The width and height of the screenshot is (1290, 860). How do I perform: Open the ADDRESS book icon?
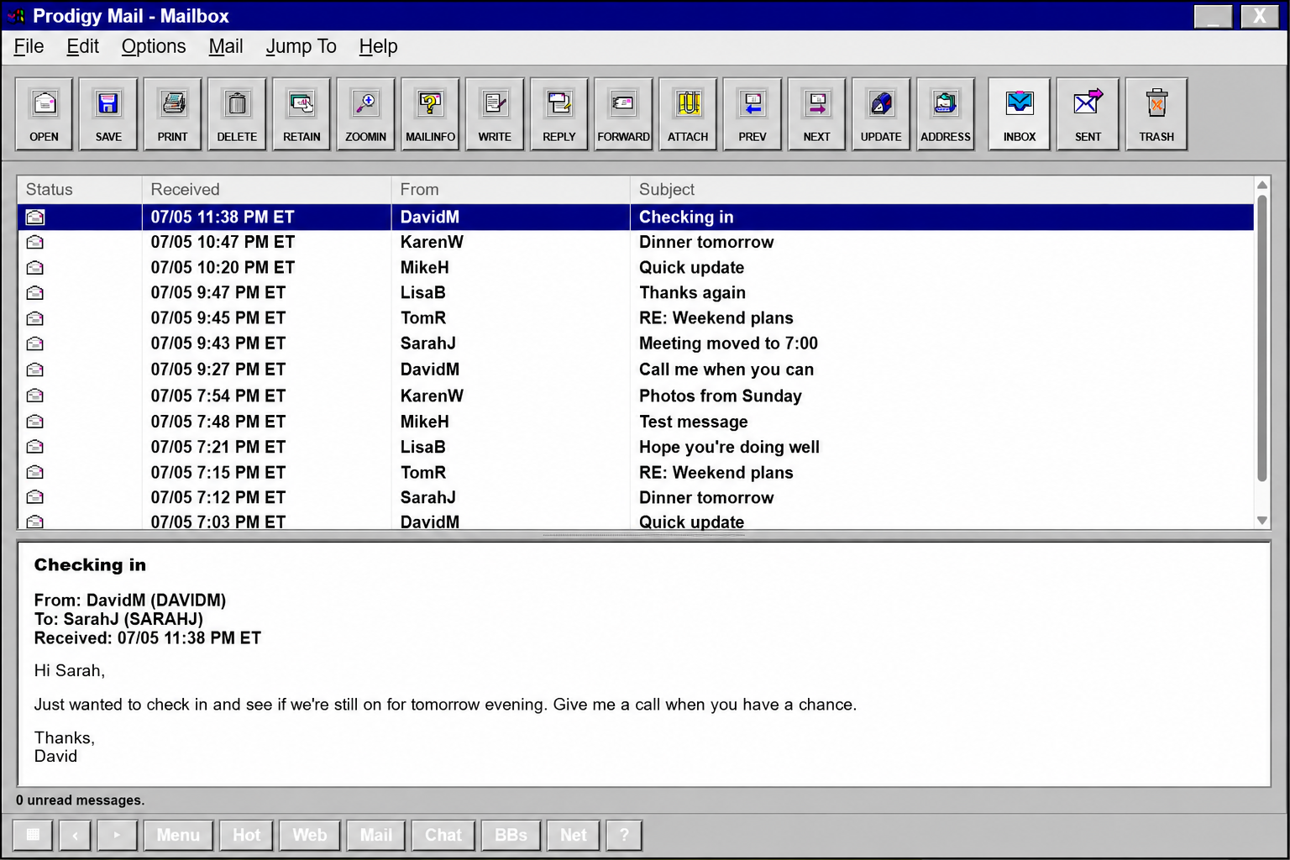(946, 114)
